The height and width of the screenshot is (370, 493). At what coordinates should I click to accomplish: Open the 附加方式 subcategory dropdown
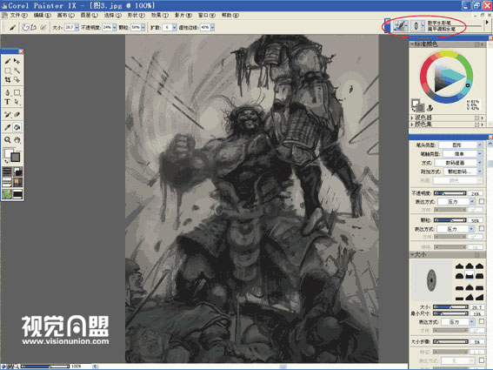coord(463,172)
